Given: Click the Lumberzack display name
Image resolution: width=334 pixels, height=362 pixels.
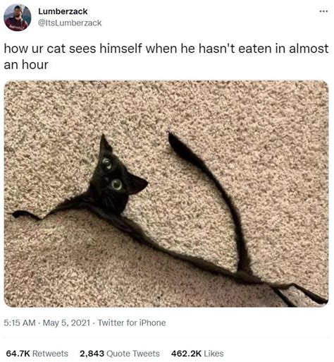Looking at the screenshot, I should click(x=63, y=11).
